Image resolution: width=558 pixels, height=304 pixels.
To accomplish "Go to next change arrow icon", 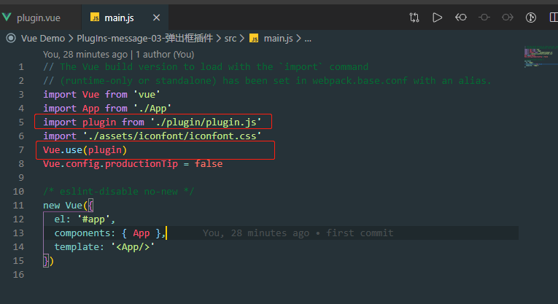I will pyautogui.click(x=508, y=17).
